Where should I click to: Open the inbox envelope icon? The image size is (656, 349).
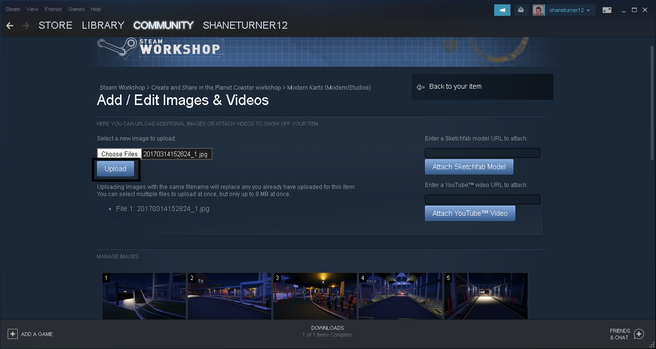pyautogui.click(x=521, y=10)
